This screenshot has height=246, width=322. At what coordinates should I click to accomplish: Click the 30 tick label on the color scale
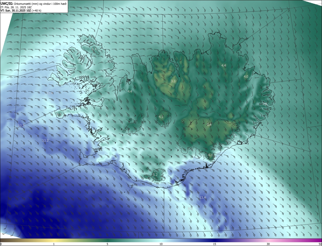[268, 244]
